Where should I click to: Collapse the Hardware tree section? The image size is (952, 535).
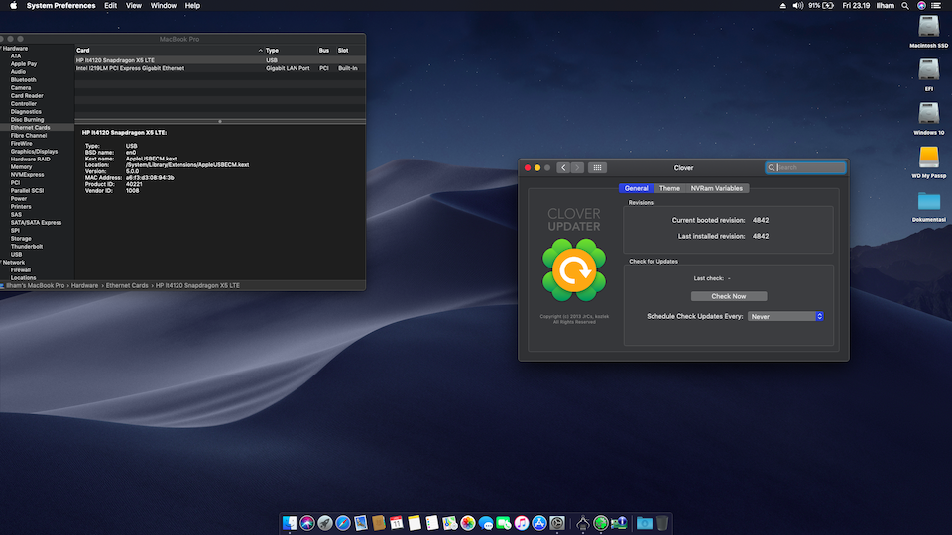tap(2, 49)
